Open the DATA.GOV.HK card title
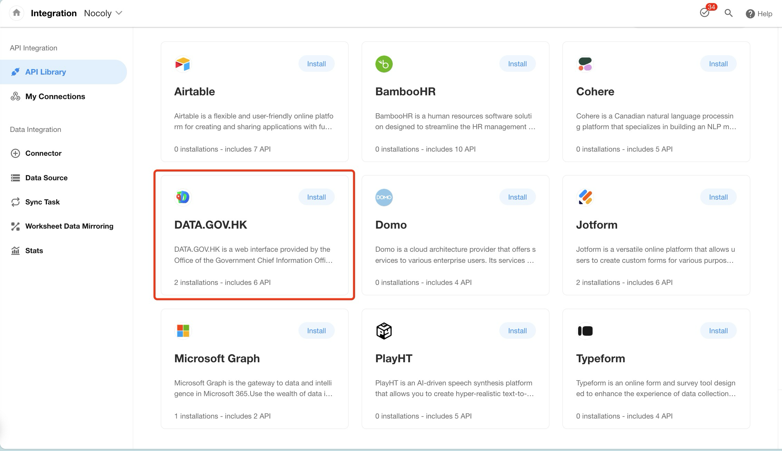The height and width of the screenshot is (451, 782). point(211,225)
